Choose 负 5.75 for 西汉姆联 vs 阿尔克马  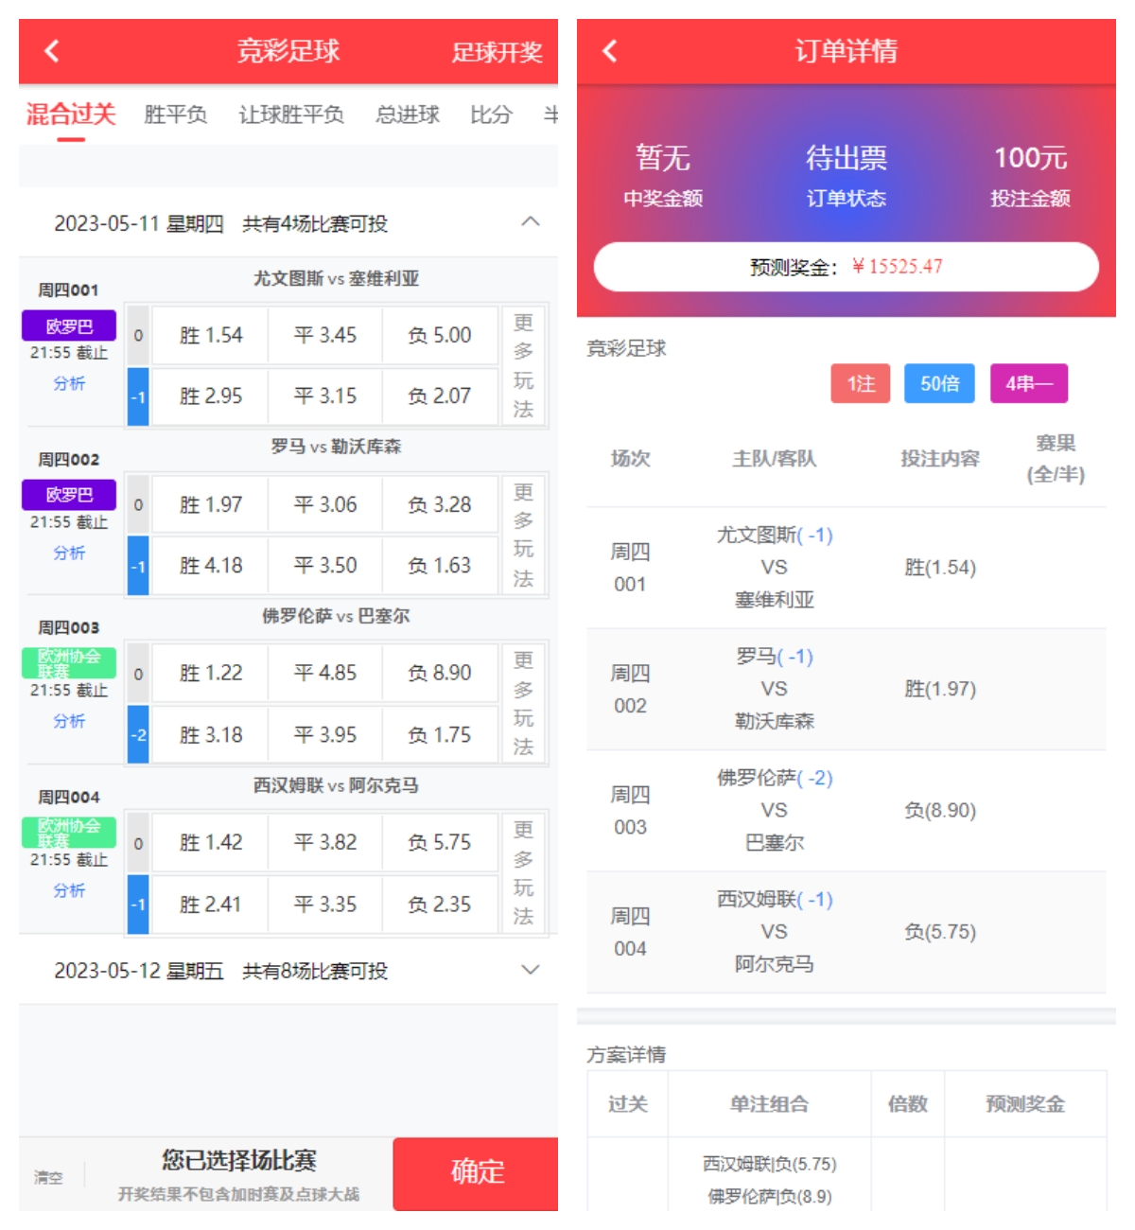click(x=440, y=842)
